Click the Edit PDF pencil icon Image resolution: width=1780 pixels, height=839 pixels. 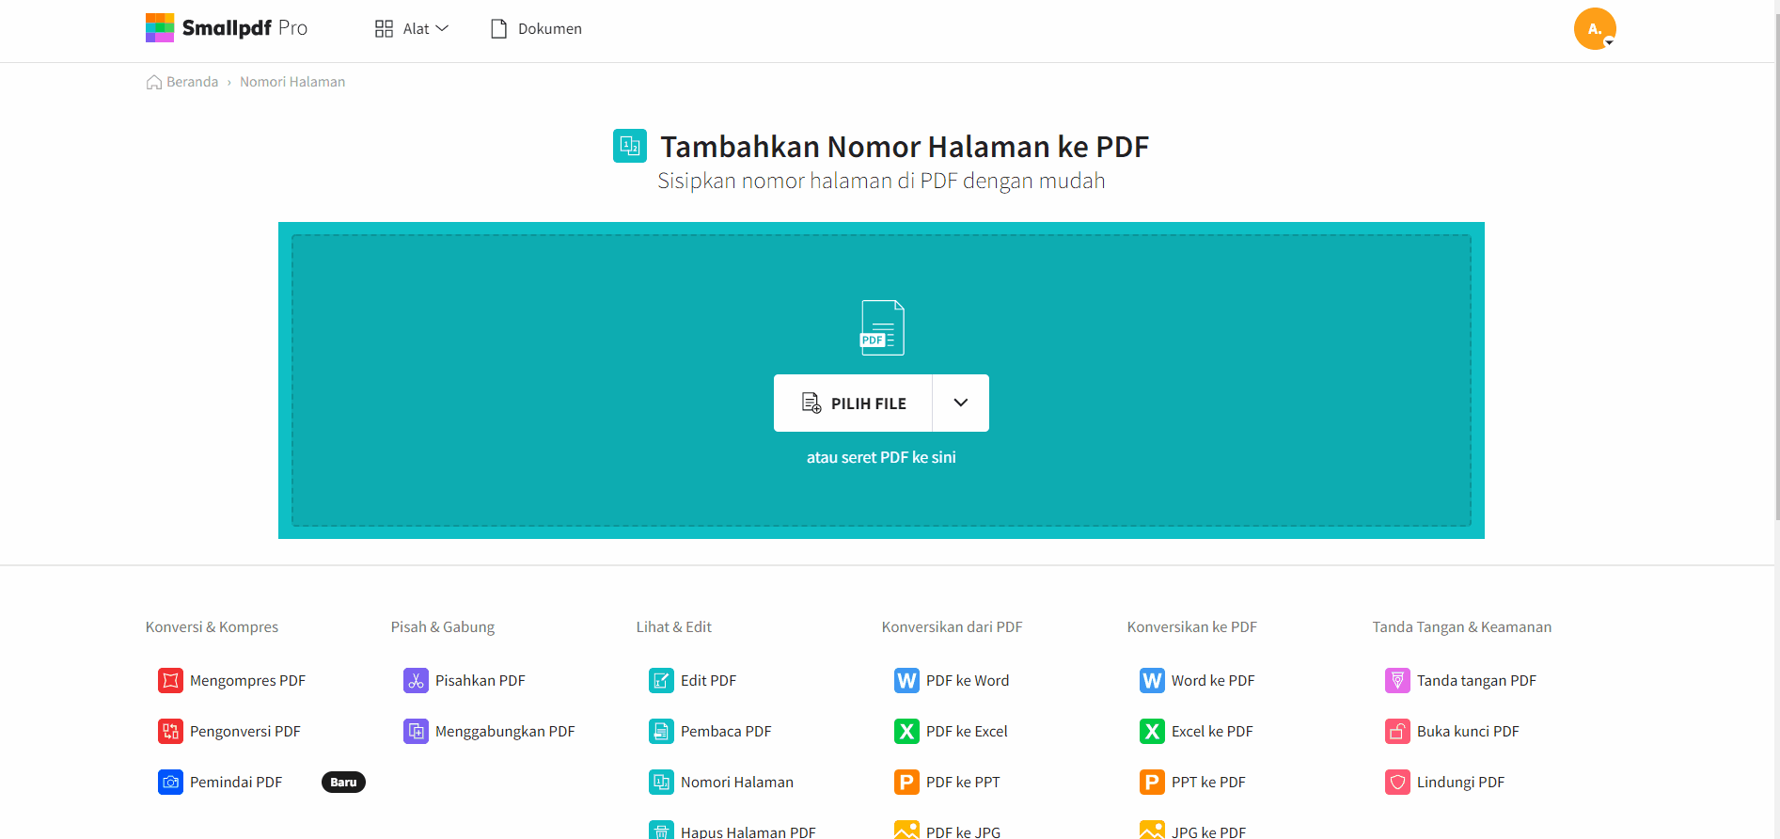(661, 680)
